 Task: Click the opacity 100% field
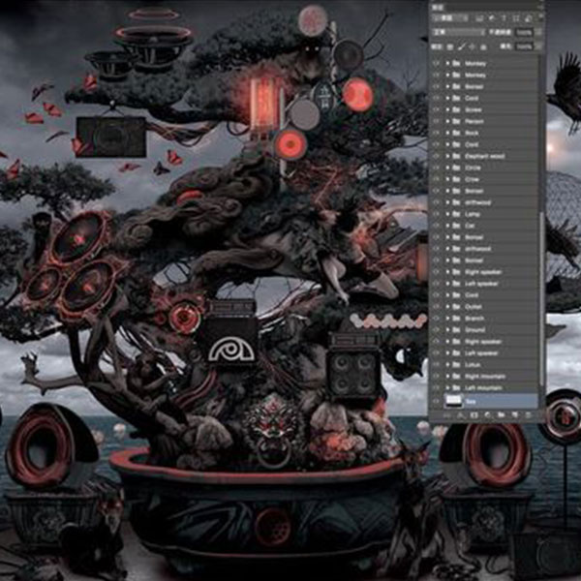524,33
